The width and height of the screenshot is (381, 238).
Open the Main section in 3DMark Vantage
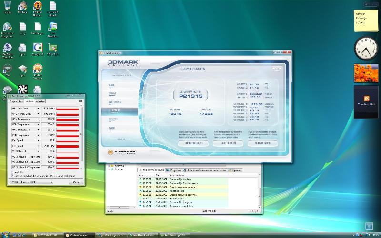(111, 85)
